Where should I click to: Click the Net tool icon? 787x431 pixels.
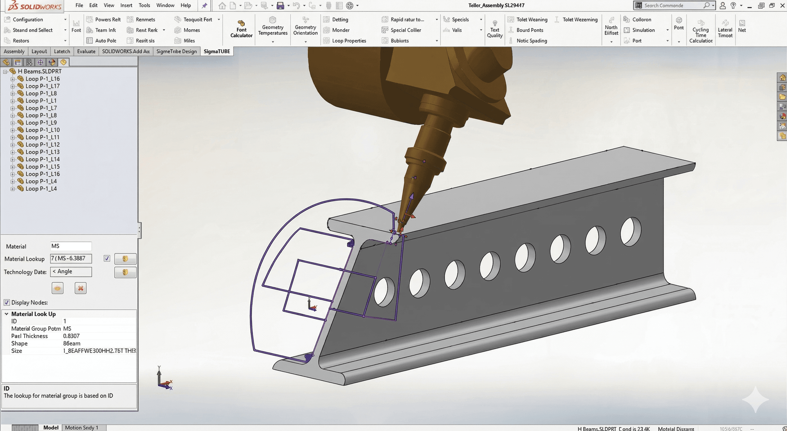point(742,26)
